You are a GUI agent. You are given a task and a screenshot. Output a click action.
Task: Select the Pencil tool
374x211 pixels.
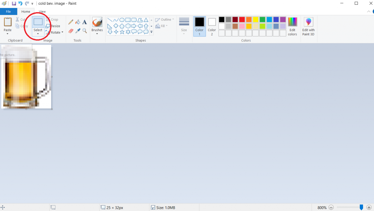[71, 22]
